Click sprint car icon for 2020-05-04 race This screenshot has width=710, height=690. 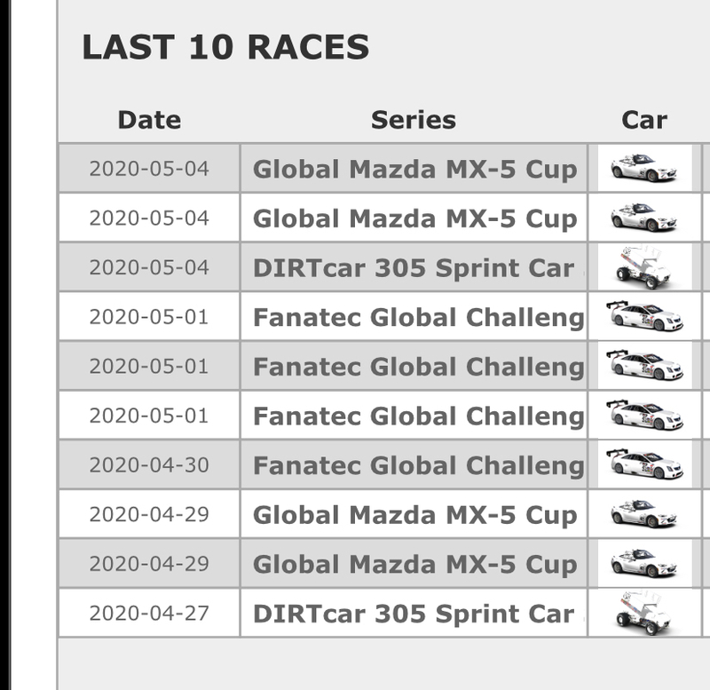click(644, 267)
